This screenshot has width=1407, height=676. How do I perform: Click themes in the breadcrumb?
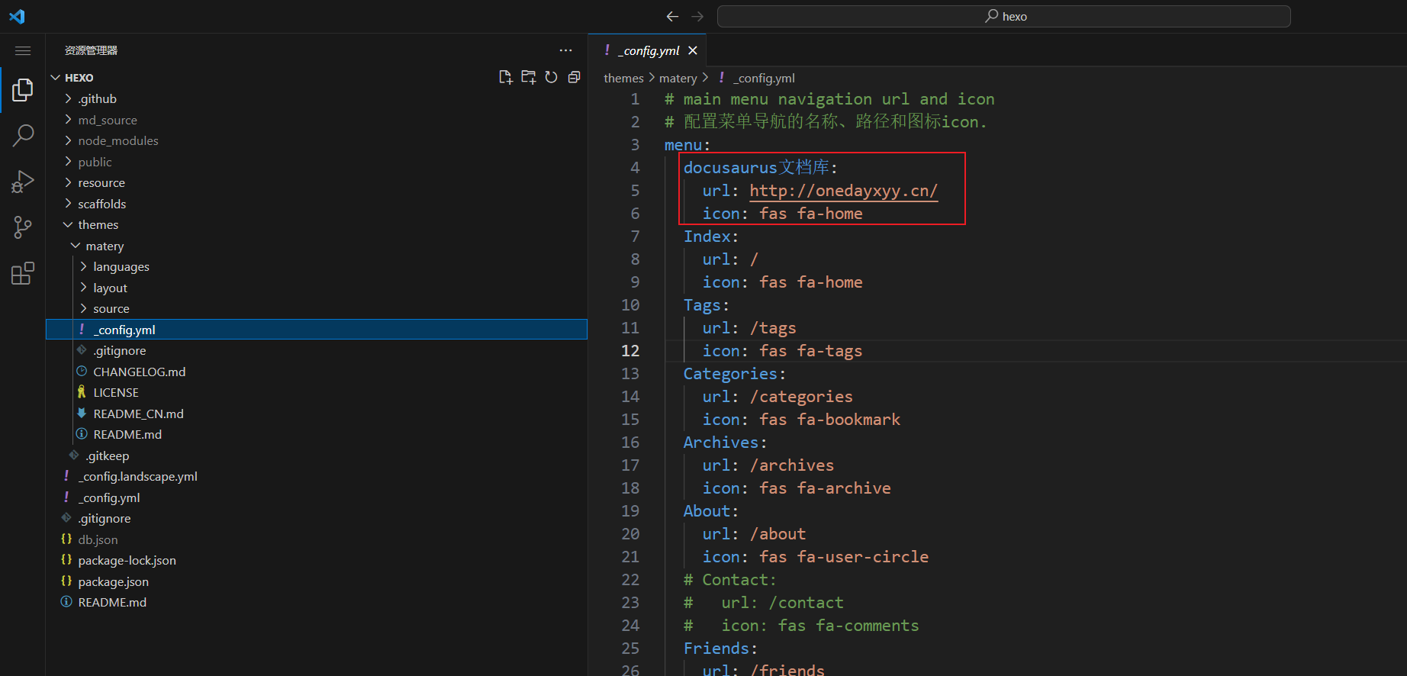623,78
